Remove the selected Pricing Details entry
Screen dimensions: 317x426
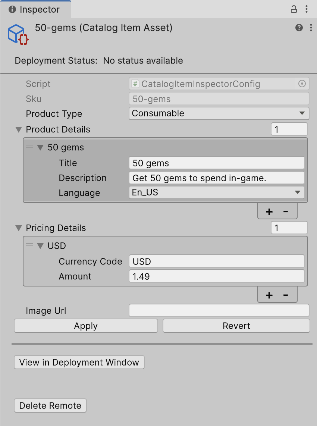point(286,295)
